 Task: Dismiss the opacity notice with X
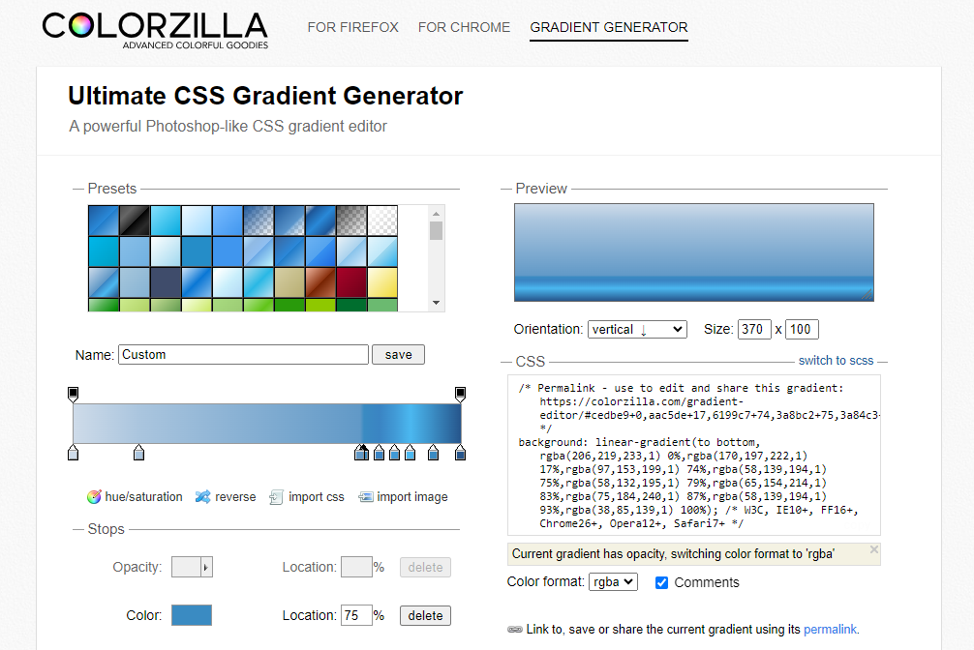(873, 549)
